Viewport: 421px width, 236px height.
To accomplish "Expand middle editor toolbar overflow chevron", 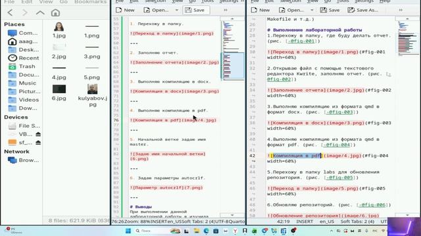I will pyautogui.click(x=226, y=10).
